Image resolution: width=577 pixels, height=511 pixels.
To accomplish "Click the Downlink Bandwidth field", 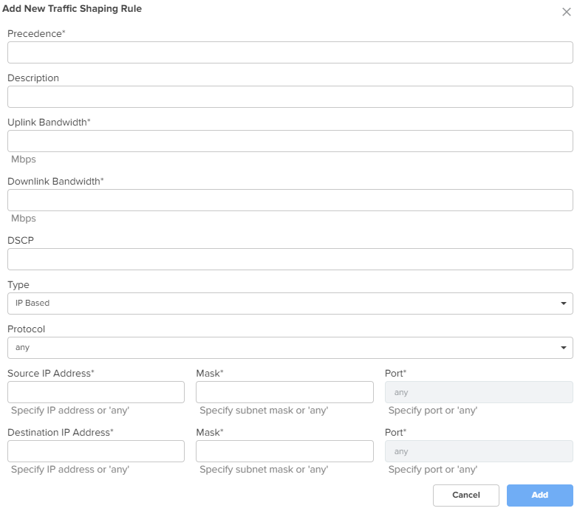I will click(x=290, y=200).
